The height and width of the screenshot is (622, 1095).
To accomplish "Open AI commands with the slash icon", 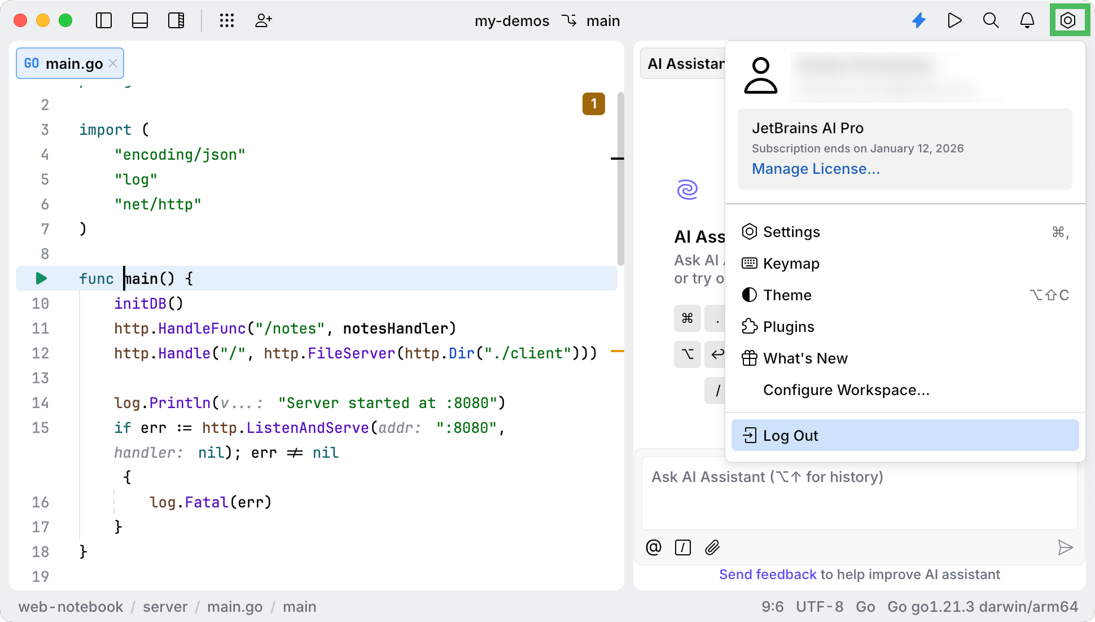I will click(x=683, y=547).
